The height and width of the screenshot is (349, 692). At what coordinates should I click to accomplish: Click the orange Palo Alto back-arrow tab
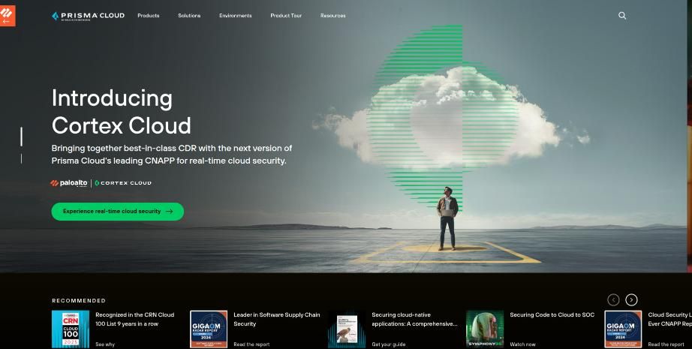point(8,15)
